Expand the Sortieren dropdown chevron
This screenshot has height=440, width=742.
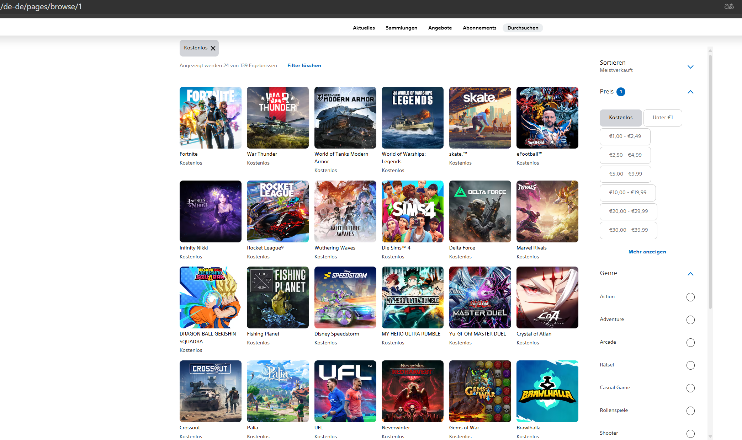click(690, 67)
